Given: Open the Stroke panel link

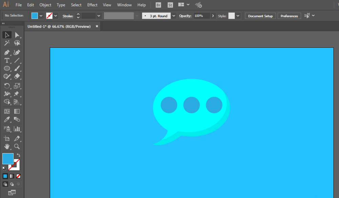Looking at the screenshot, I should pos(68,16).
